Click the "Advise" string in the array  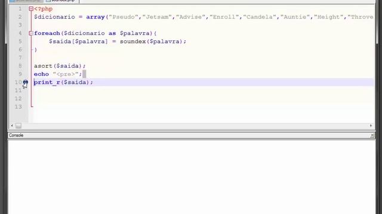191,17
